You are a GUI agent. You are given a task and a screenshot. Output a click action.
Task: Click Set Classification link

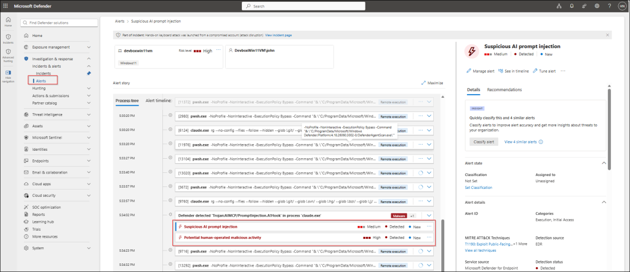point(479,188)
